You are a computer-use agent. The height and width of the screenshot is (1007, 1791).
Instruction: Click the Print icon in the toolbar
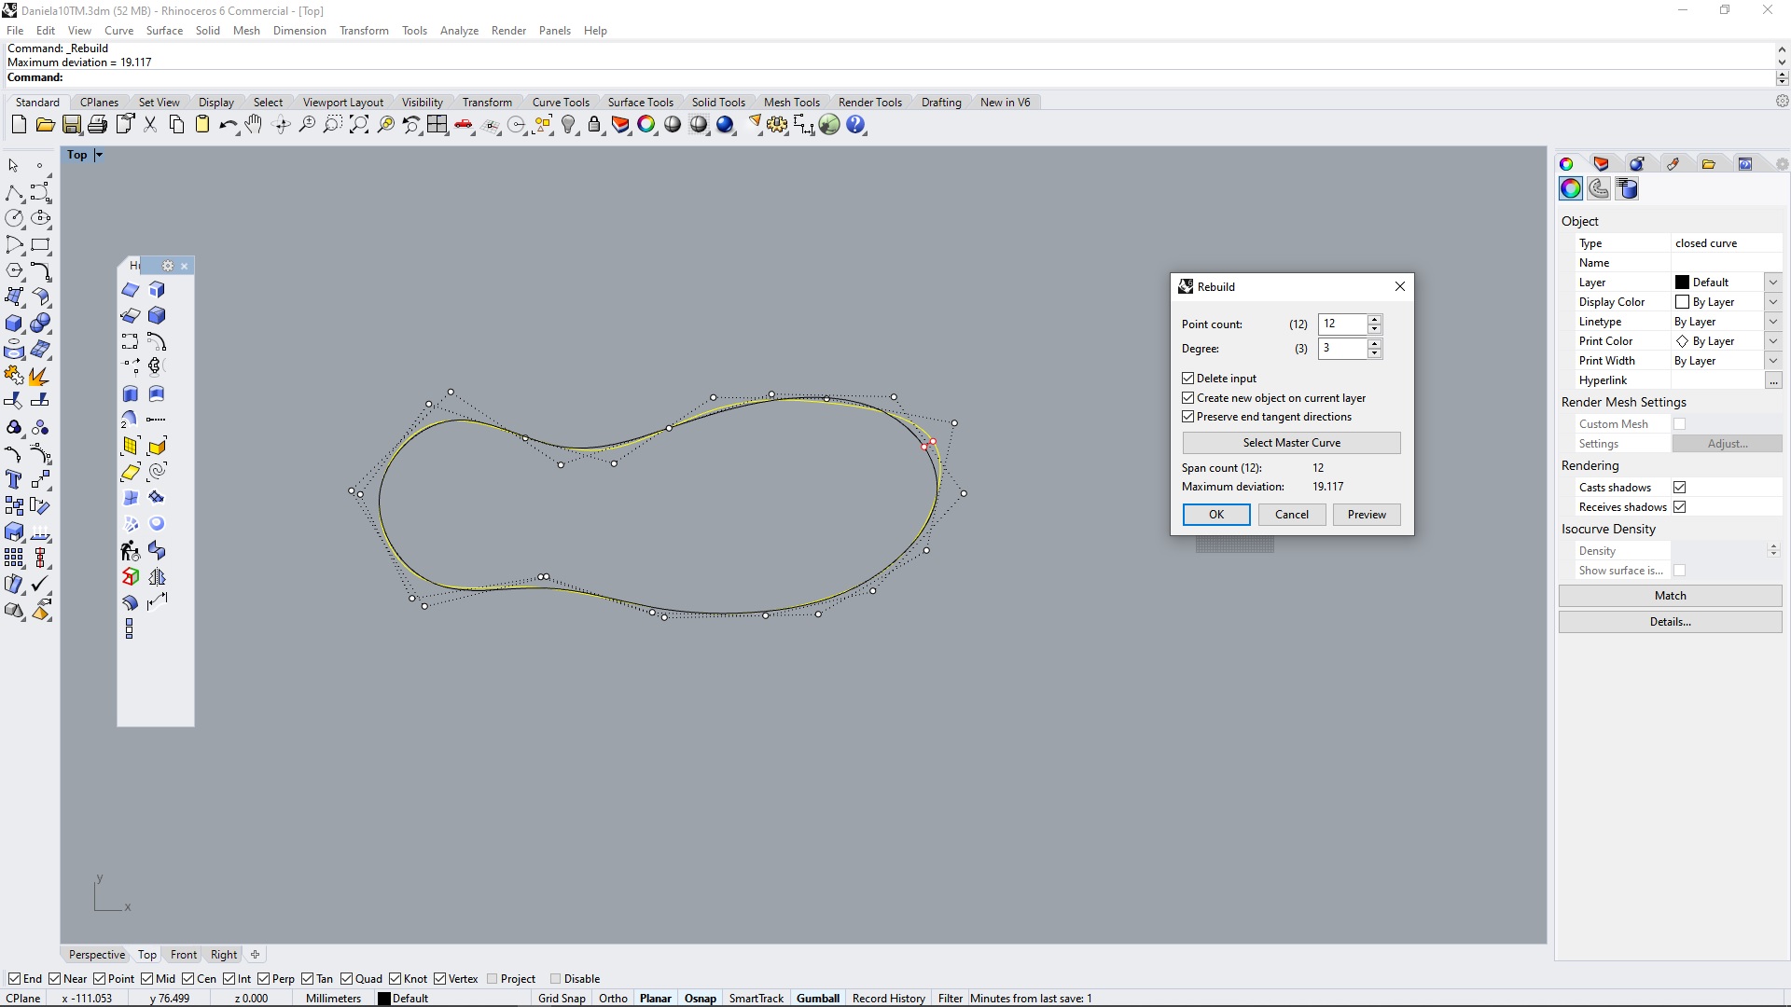[97, 125]
